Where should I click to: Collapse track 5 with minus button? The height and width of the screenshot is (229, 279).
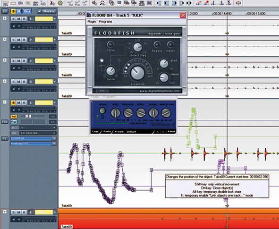(x=5, y=102)
